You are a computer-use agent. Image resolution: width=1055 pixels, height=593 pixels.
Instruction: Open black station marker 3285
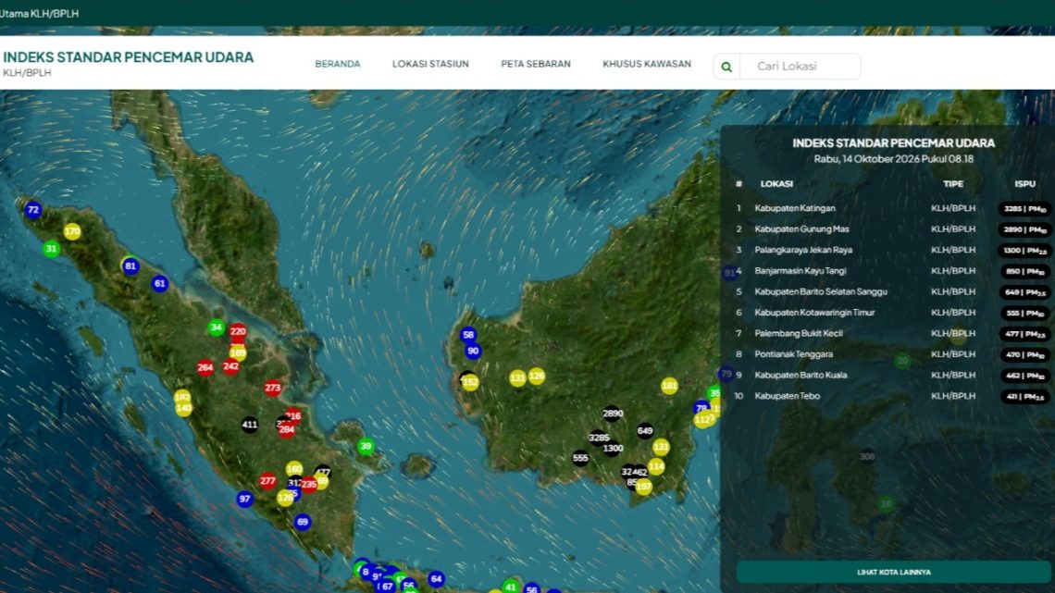pos(598,438)
